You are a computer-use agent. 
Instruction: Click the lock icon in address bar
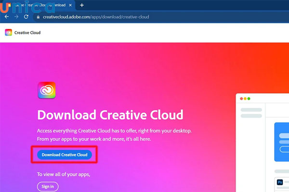(x=38, y=16)
